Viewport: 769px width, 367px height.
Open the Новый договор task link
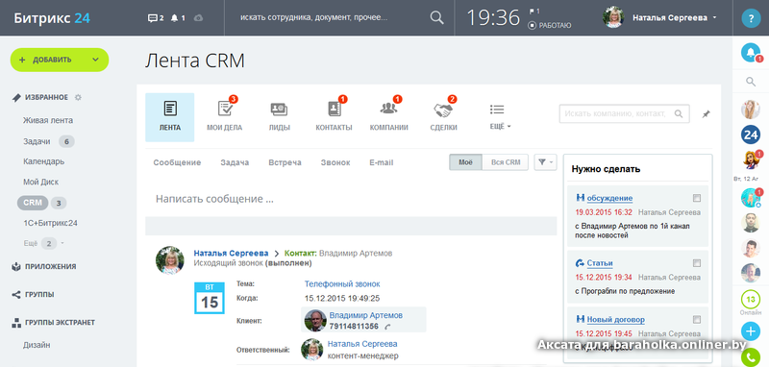pyautogui.click(x=616, y=320)
